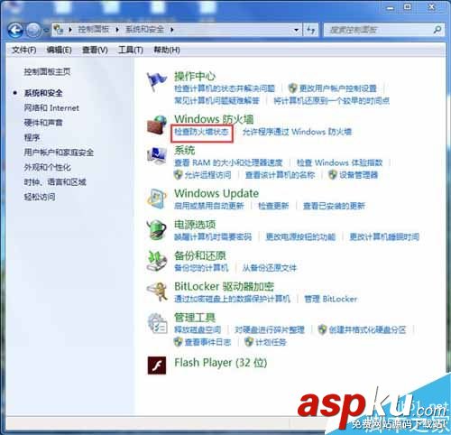The image size is (451, 435).
Task: Select 外观和个性化 in sidebar
Action: [x=47, y=167]
